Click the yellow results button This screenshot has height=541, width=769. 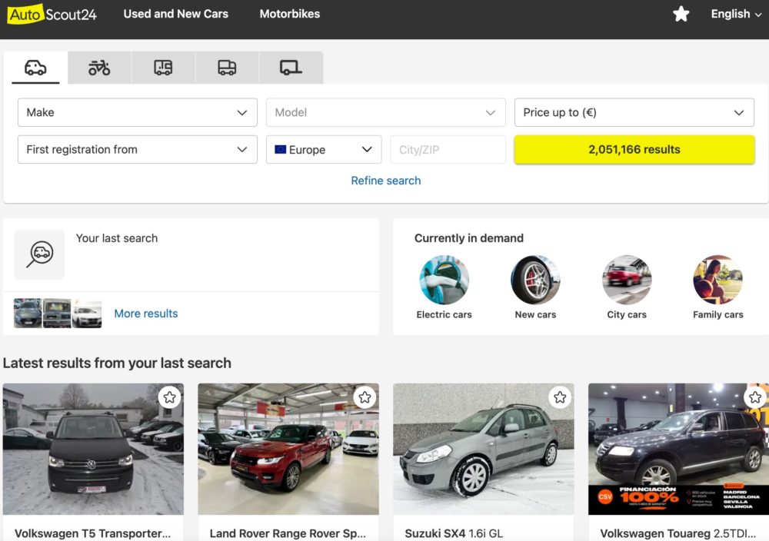click(634, 149)
